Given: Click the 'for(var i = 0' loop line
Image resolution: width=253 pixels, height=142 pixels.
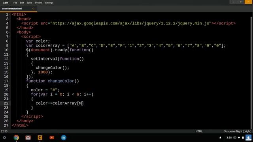Looking at the screenshot, I should click(x=62, y=94).
